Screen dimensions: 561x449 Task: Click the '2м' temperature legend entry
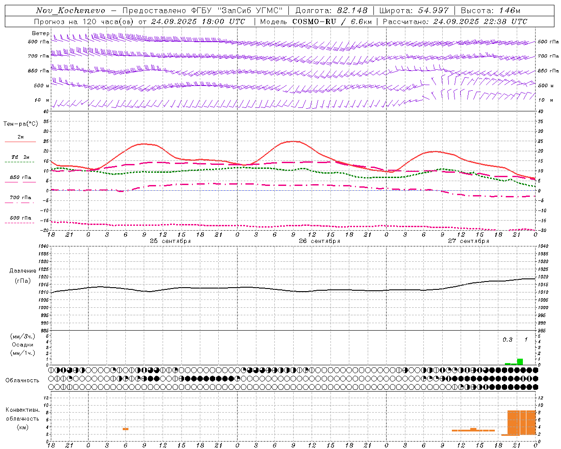pos(21,137)
